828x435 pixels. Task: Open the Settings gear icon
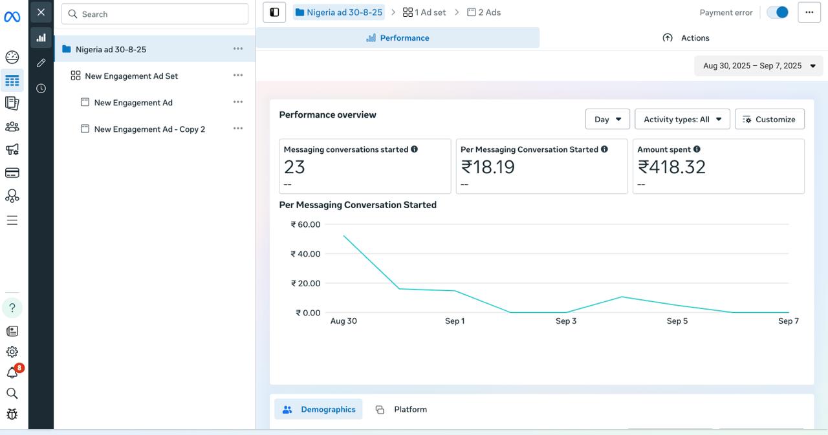(x=12, y=352)
